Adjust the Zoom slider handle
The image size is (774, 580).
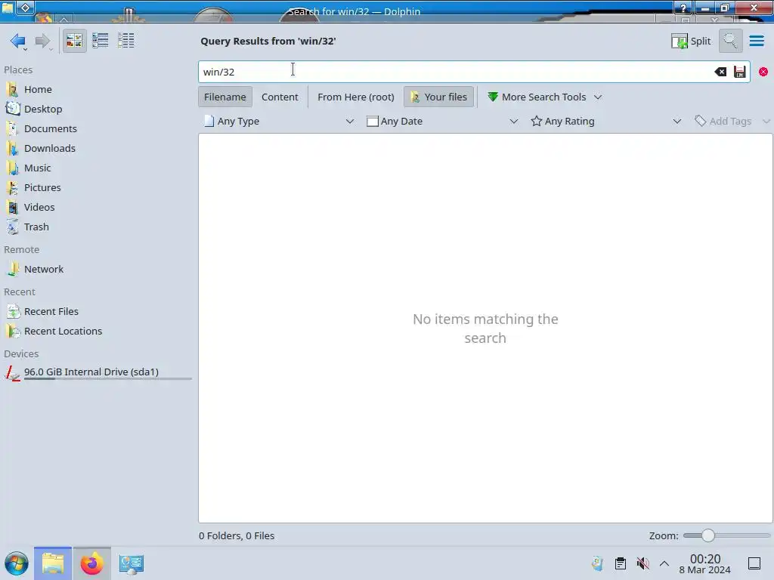[707, 535]
